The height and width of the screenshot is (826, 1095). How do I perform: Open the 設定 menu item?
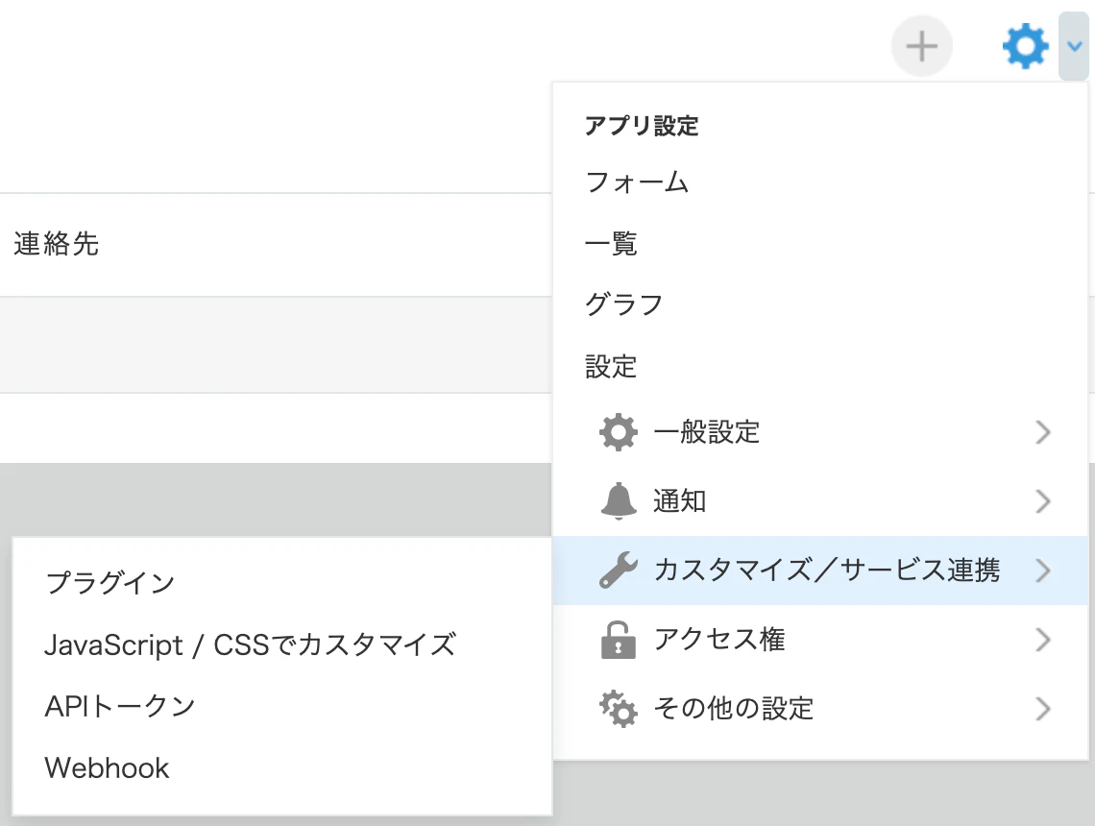tap(611, 366)
